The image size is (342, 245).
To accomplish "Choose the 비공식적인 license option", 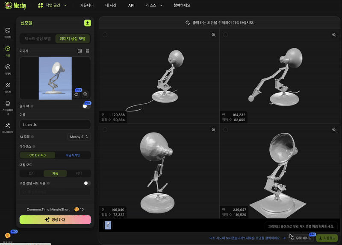I will (73, 155).
